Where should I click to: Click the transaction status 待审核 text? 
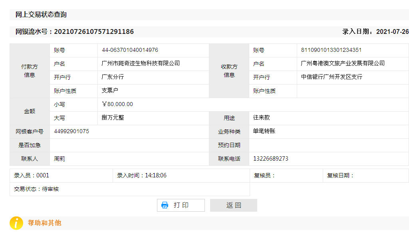50,189
